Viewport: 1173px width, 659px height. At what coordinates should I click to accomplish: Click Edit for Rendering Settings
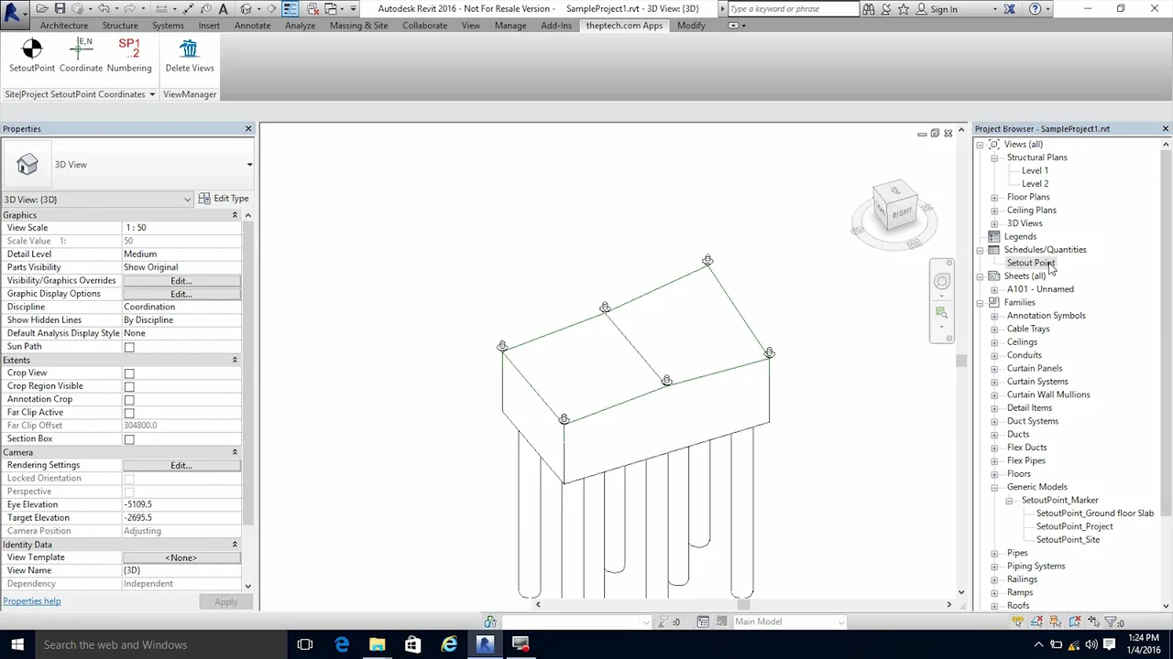[181, 465]
